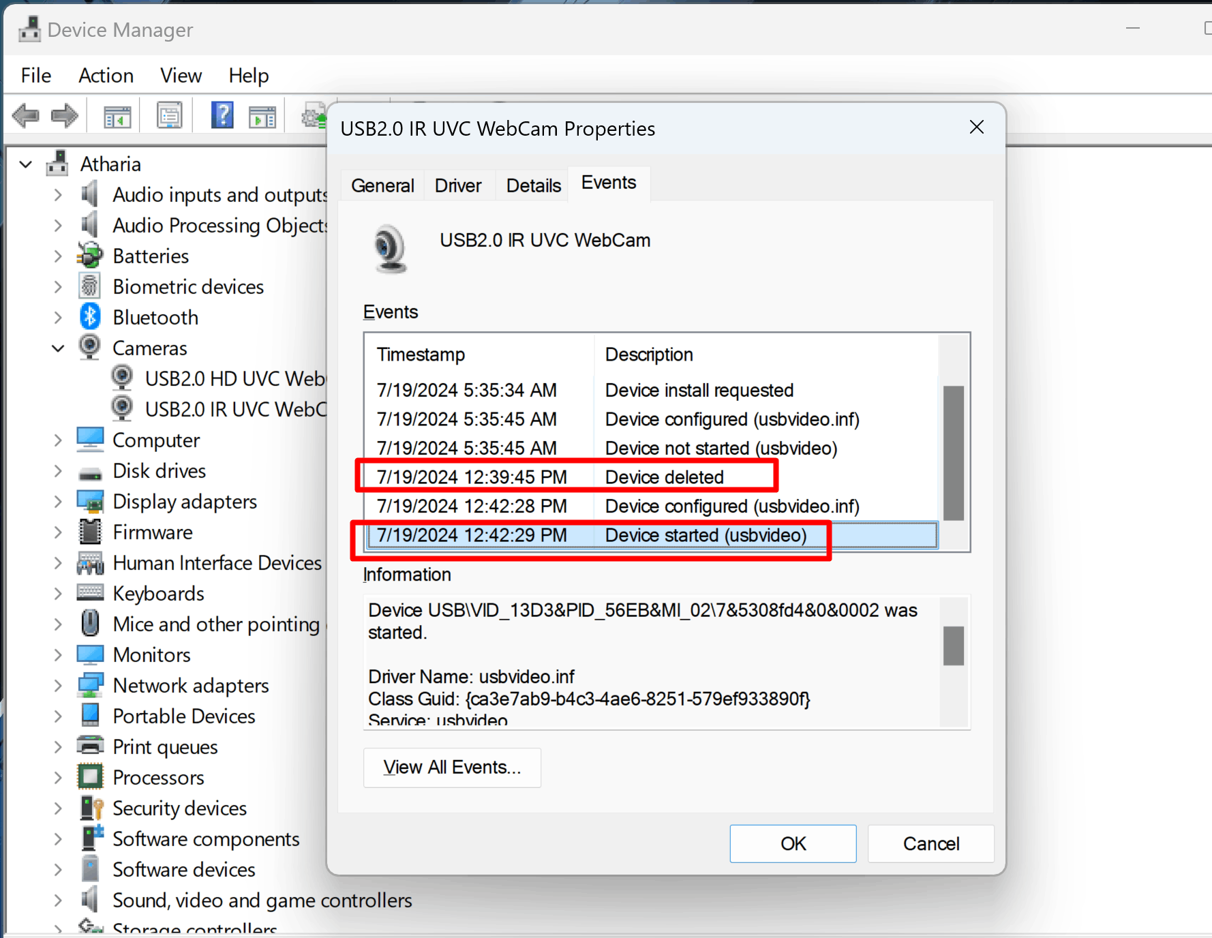Image resolution: width=1212 pixels, height=938 pixels.
Task: Expand the Disk drives node
Action: [58, 471]
